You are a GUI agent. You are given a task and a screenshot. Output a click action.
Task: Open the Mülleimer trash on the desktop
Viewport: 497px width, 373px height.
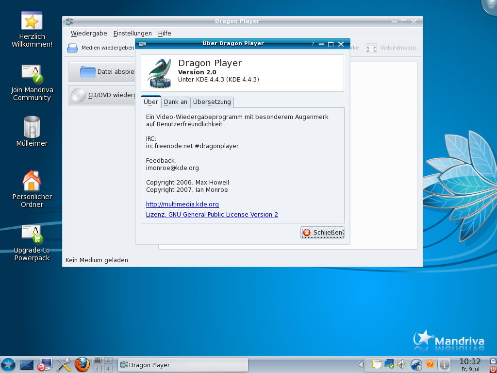click(x=31, y=128)
